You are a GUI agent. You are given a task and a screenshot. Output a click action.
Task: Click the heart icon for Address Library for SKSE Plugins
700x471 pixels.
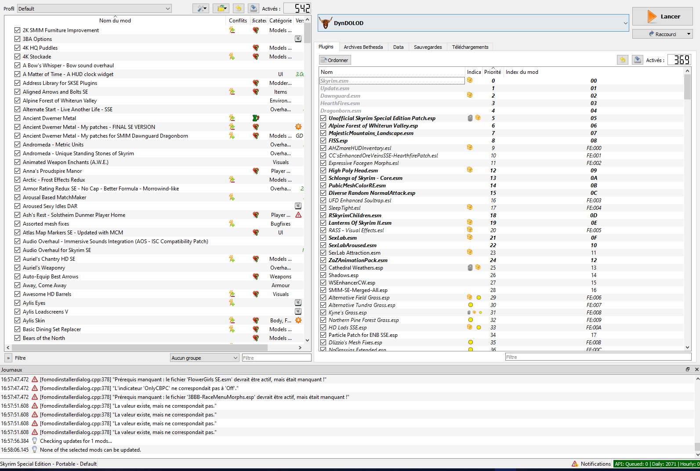[256, 83]
